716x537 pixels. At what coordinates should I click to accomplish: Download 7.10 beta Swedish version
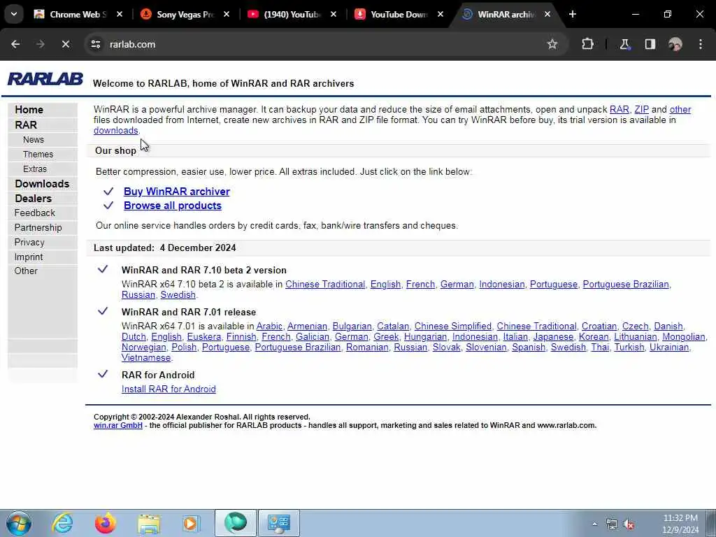(178, 295)
